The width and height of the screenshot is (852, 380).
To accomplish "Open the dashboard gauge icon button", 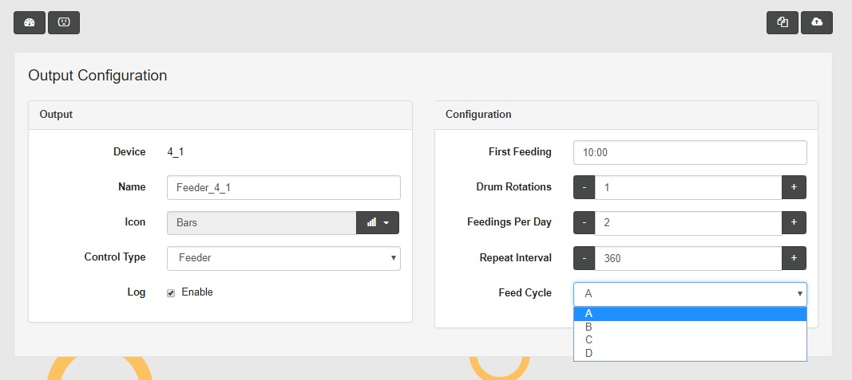I will (x=30, y=22).
